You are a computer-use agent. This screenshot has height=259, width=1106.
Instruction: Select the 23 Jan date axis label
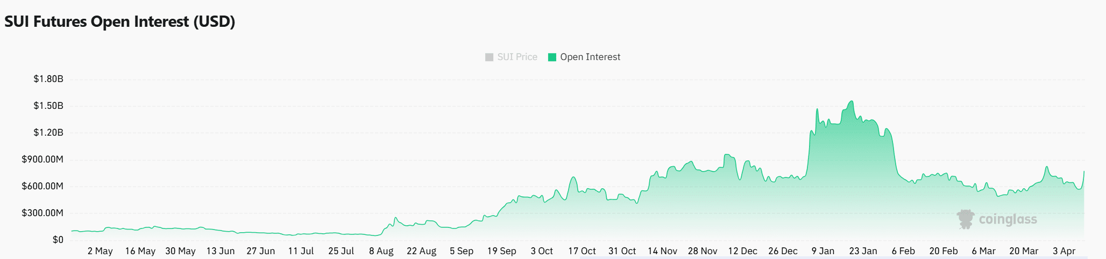863,251
